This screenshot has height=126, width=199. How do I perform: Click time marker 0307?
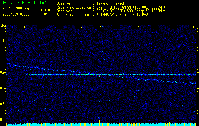135,27
